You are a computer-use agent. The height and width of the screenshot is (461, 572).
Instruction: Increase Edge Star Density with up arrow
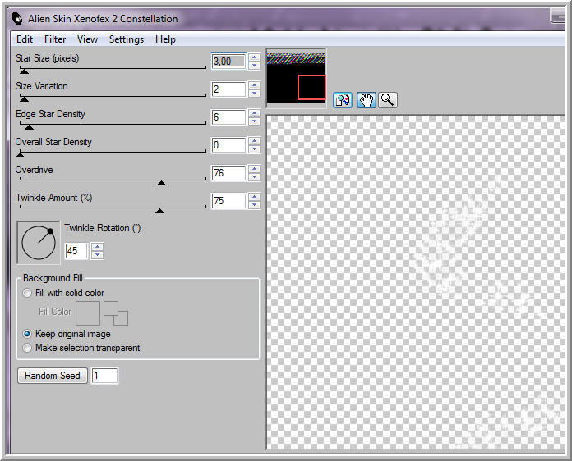254,113
